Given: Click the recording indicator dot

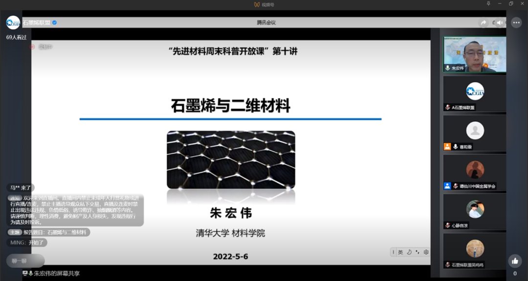Looking at the screenshot, I should pyautogui.click(x=32, y=47).
